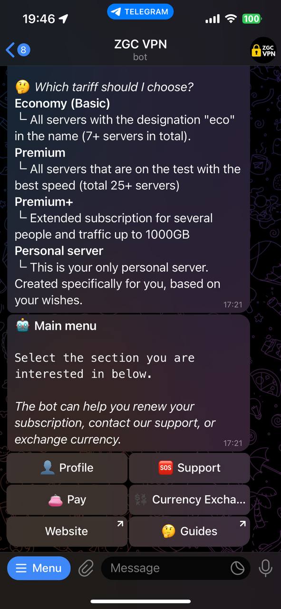Tap the Wi-Fi status icon

[x=231, y=19]
